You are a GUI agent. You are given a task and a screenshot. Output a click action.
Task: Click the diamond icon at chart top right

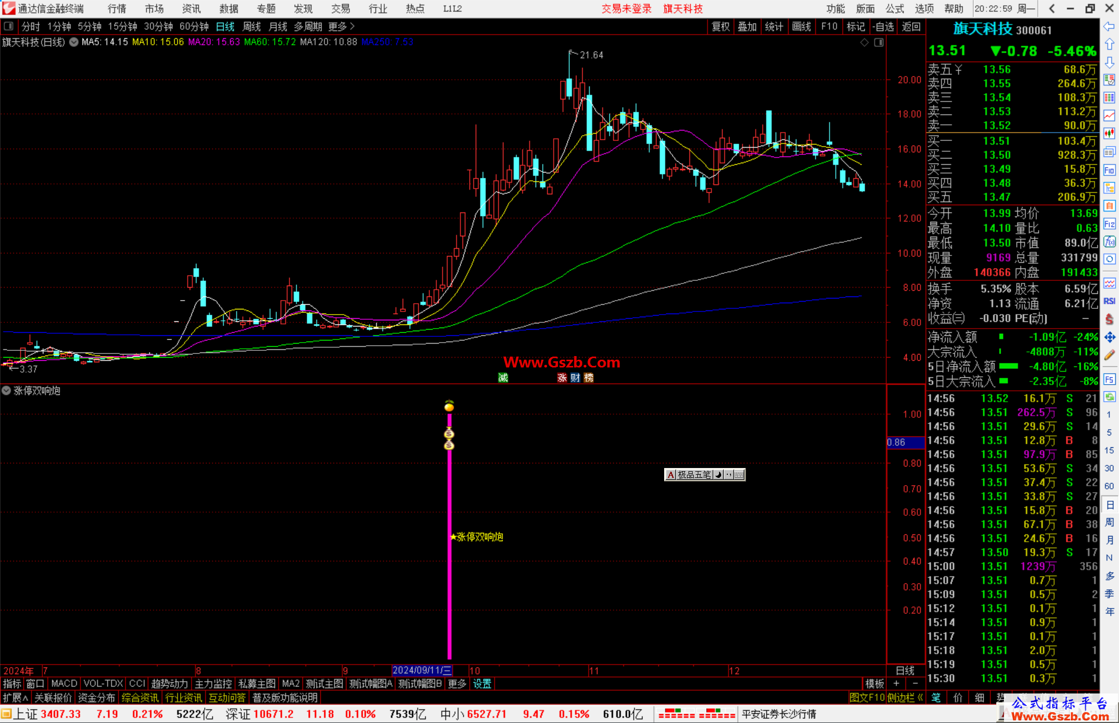864,42
